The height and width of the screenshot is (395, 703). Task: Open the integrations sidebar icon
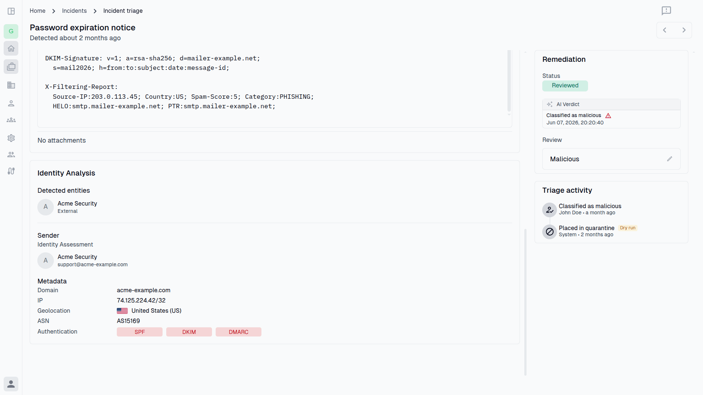tap(11, 171)
